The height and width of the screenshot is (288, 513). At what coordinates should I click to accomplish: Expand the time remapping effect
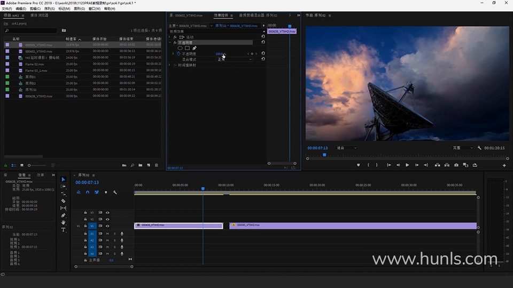pyautogui.click(x=169, y=65)
